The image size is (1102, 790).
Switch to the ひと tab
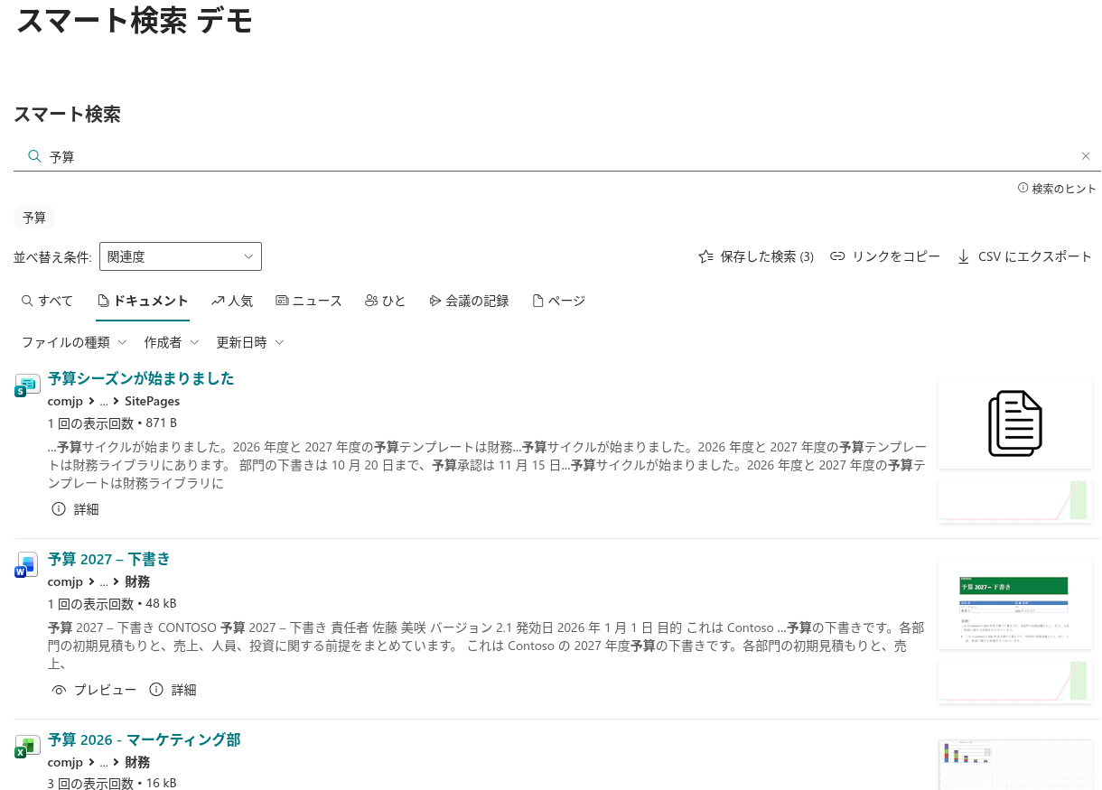[x=386, y=301]
